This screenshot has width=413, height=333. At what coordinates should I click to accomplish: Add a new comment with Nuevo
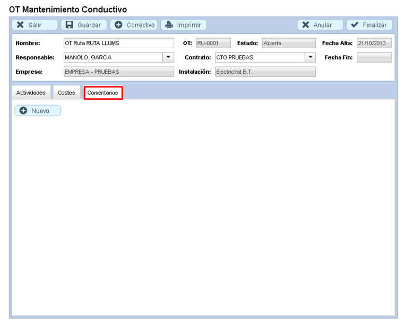pyautogui.click(x=38, y=111)
